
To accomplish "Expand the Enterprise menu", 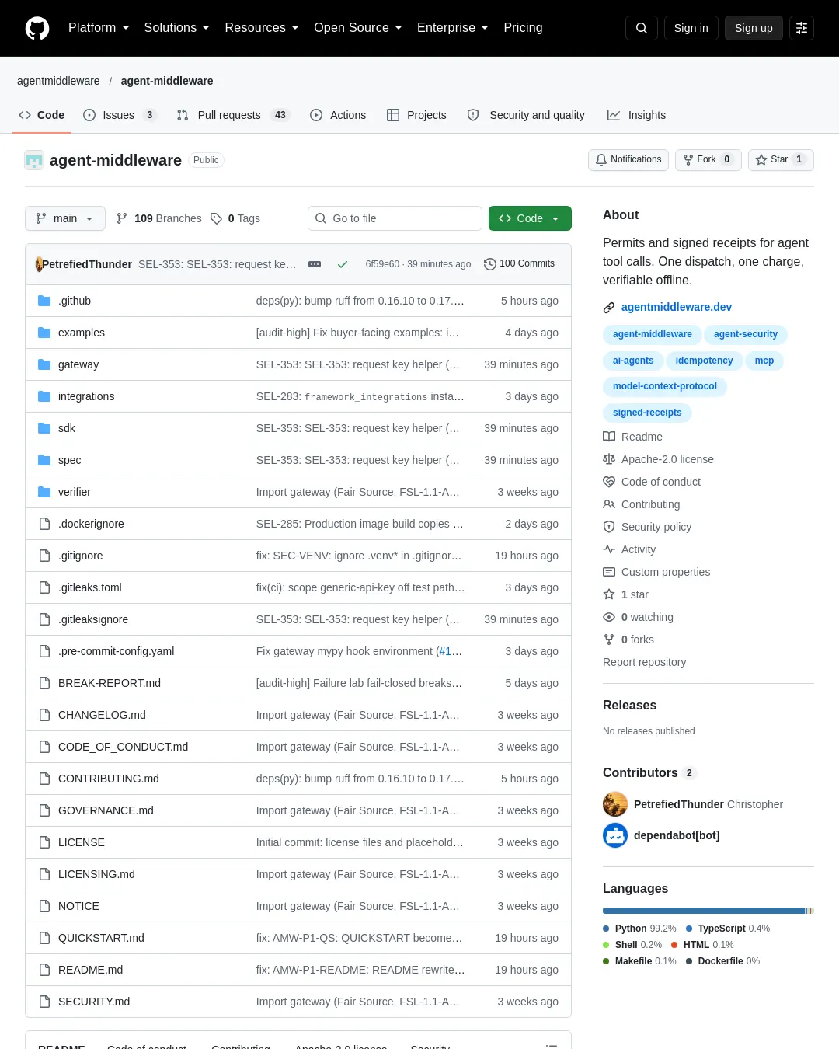I will (452, 28).
